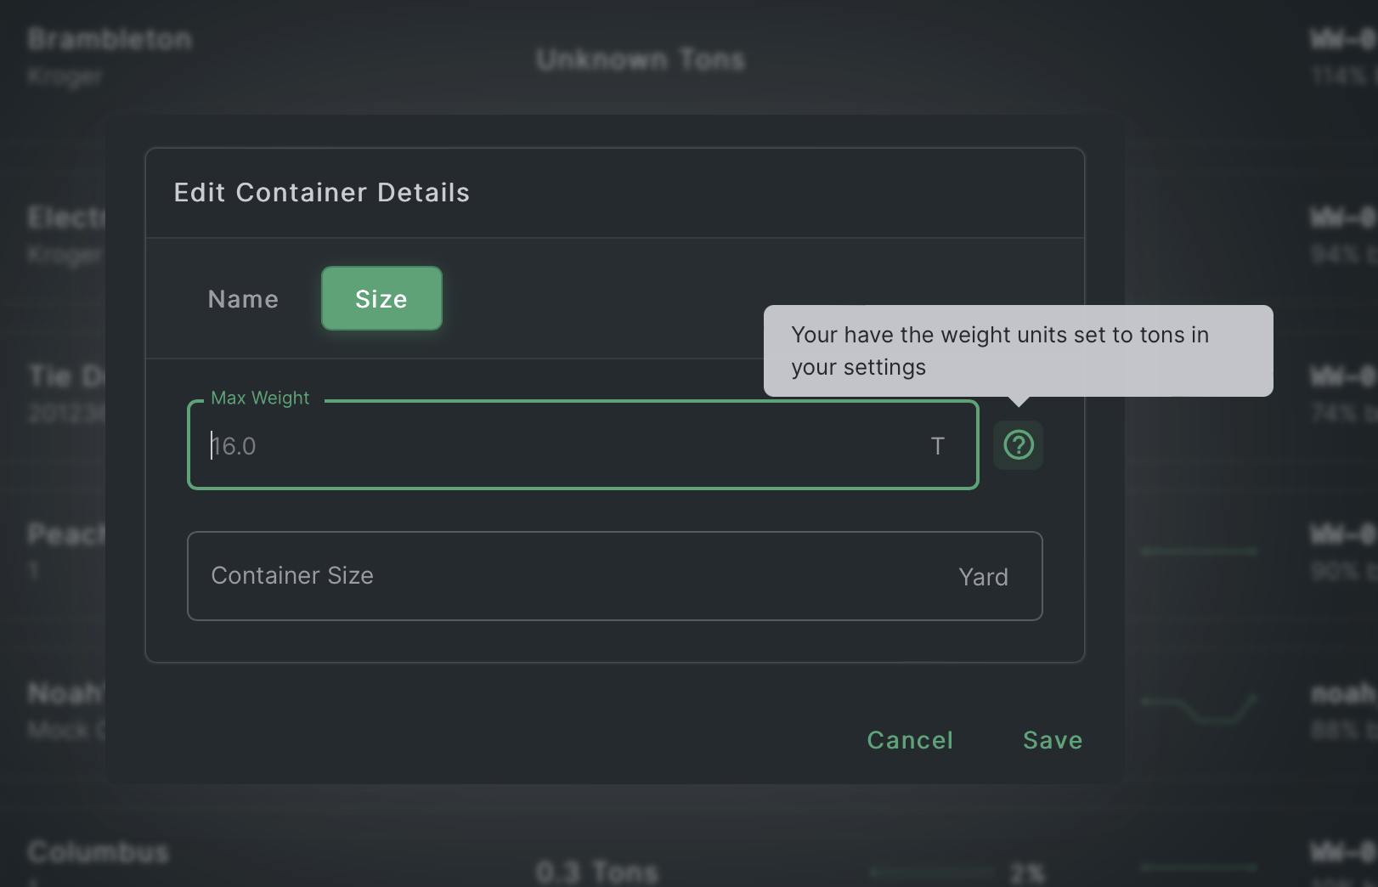The width and height of the screenshot is (1378, 887).
Task: Save the container details
Action: point(1052,740)
